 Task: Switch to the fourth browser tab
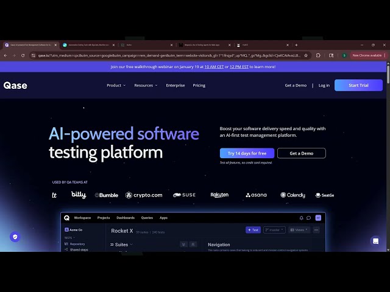205,45
